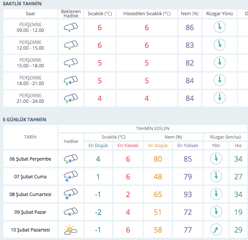The height and width of the screenshot is (240, 248).
Task: Click the Nem (%) header in hourly table
Action: [190, 14]
